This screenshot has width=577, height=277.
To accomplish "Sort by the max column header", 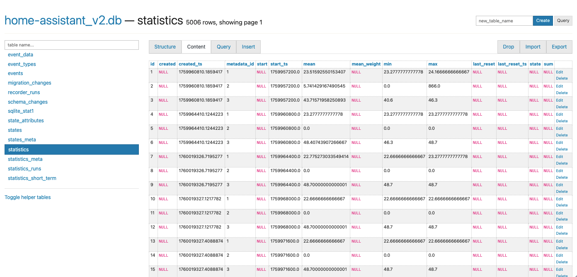I will [x=433, y=64].
